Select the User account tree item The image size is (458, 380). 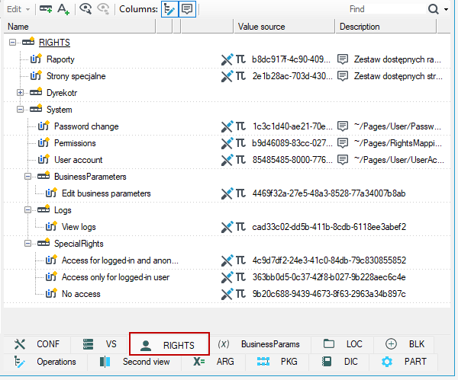79,160
